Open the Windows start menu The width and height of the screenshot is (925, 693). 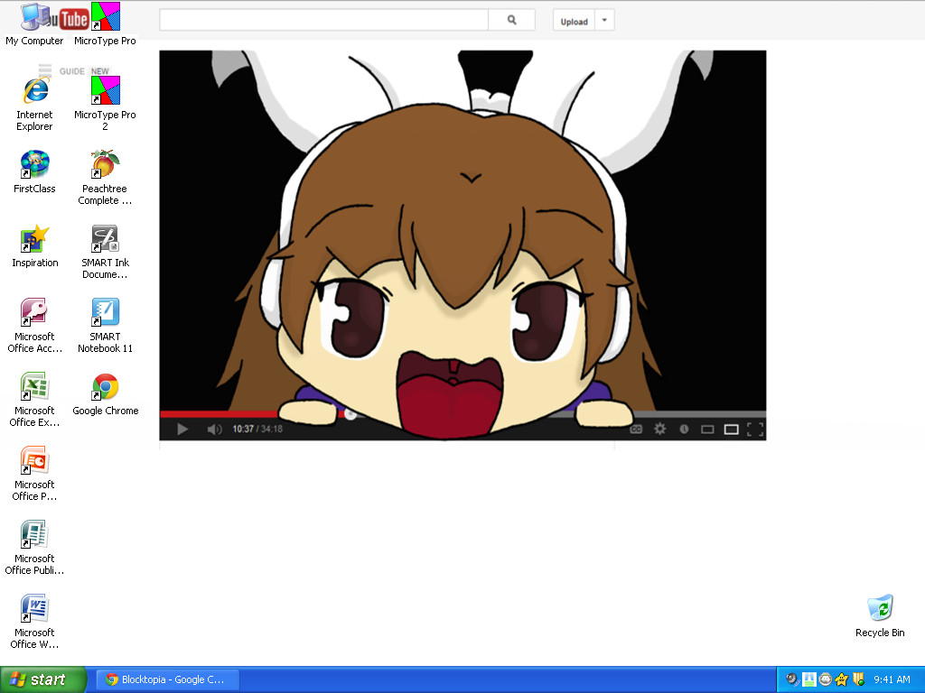[x=43, y=679]
